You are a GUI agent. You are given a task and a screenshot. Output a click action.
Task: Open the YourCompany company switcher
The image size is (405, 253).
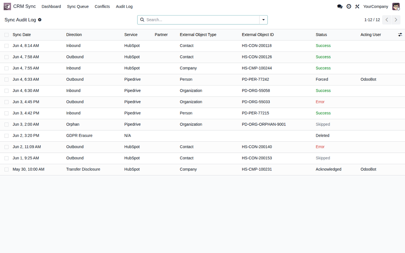tap(376, 6)
